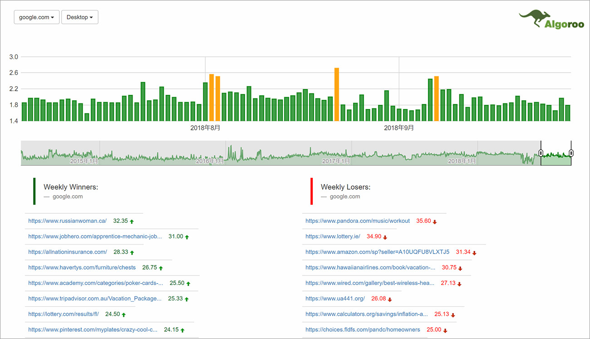This screenshot has width=590, height=339.
Task: Click the Weekly Winners heading
Action: click(71, 187)
